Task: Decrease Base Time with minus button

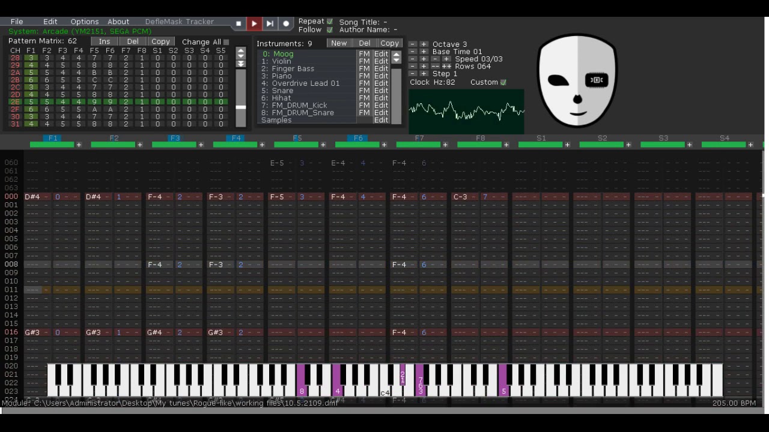Action: click(413, 52)
